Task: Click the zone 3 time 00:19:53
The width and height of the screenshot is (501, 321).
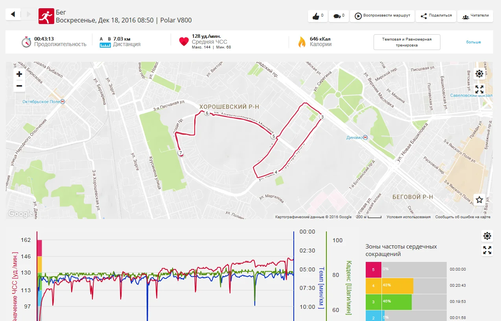Action: (x=458, y=301)
